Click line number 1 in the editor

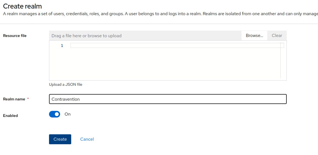[x=62, y=46]
